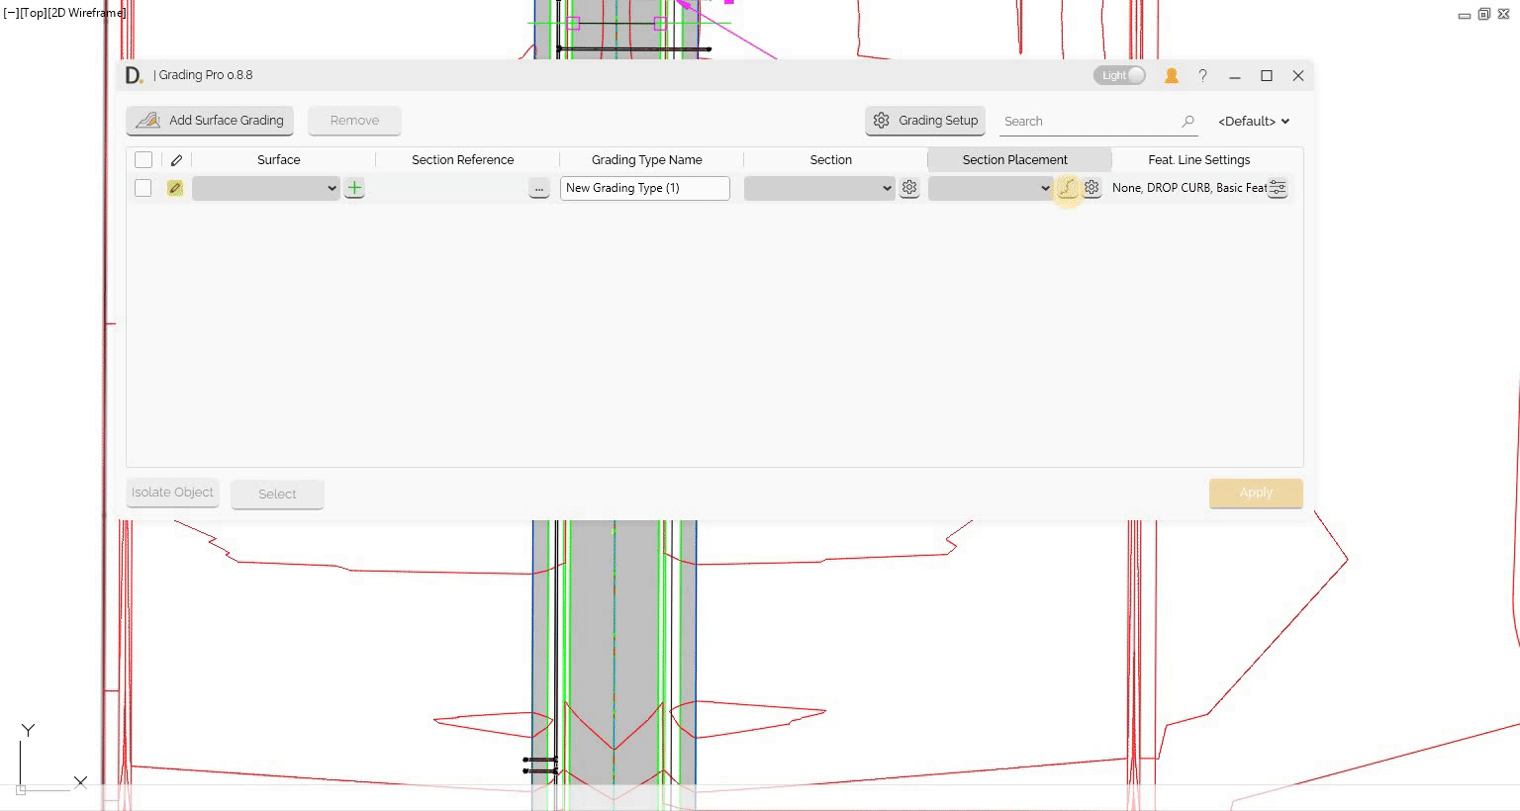Open the Section settings gear icon
This screenshot has height=811, width=1520.
click(x=909, y=188)
